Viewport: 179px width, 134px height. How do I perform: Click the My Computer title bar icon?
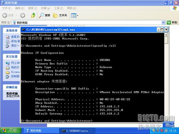tap(2, 2)
